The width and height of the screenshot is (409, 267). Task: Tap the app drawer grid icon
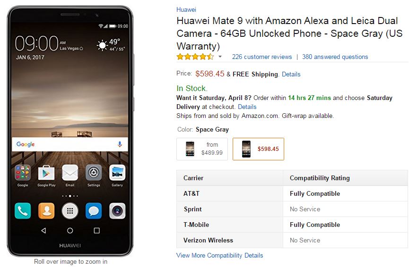tap(70, 211)
